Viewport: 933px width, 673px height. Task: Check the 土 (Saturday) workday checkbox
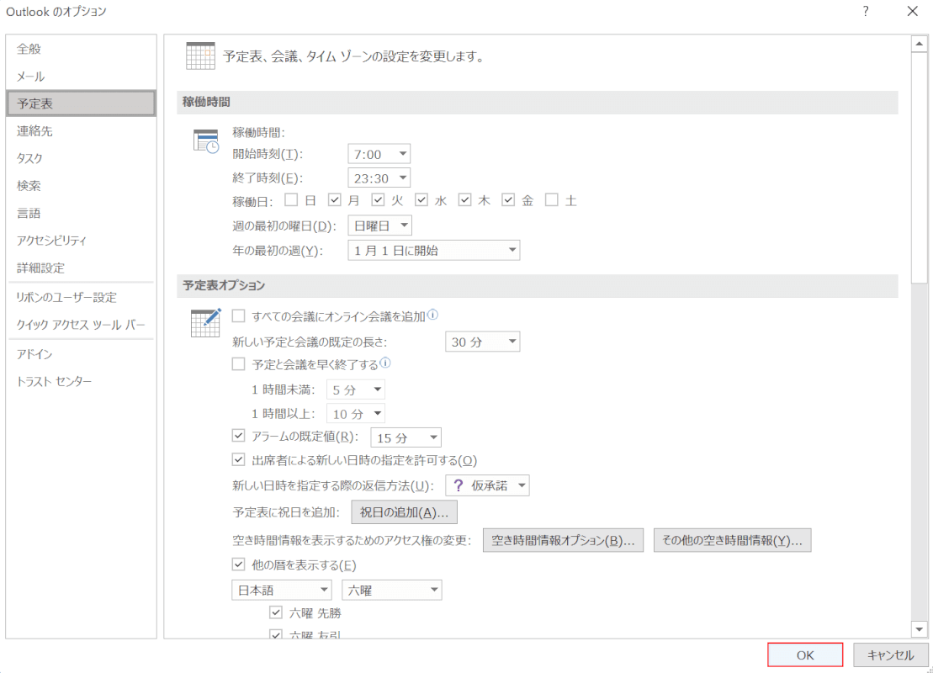coord(552,200)
